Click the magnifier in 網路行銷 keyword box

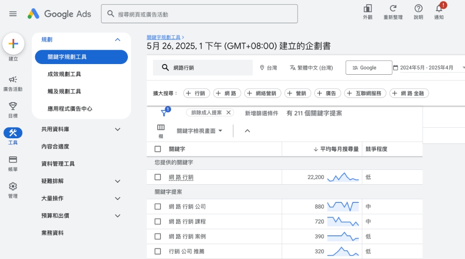pos(165,67)
